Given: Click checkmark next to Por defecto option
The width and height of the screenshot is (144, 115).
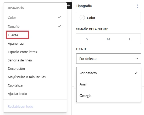Looking at the screenshot, I should (136, 73).
